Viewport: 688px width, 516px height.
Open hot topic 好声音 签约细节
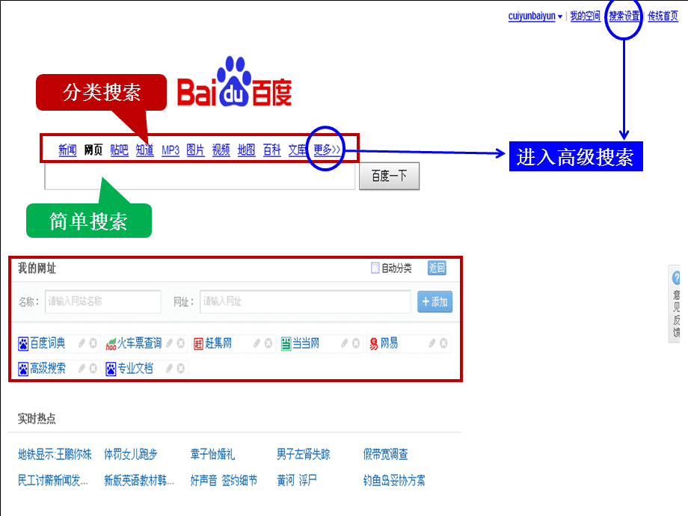(x=224, y=480)
